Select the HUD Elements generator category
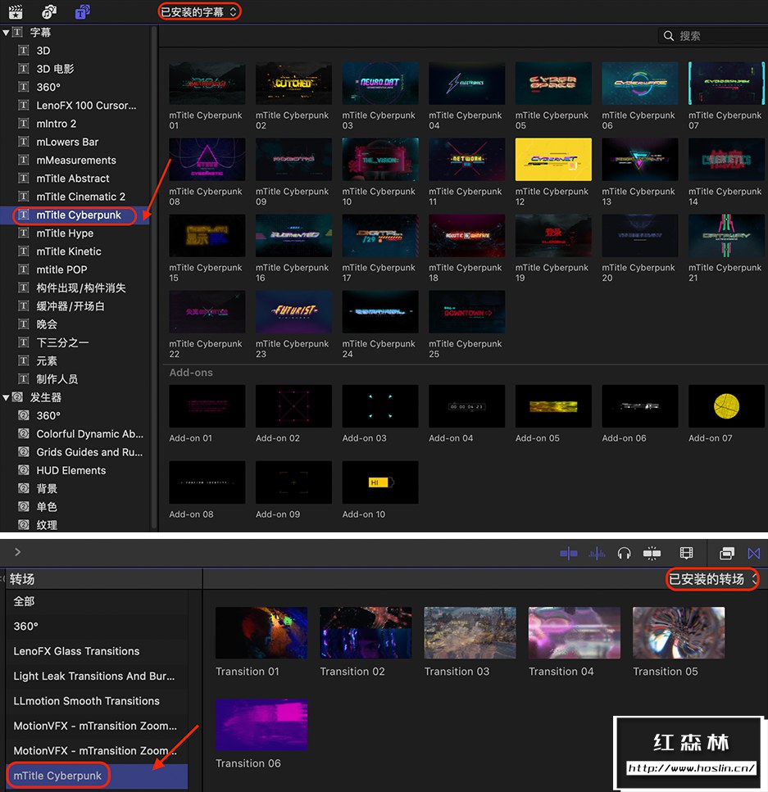 (71, 470)
